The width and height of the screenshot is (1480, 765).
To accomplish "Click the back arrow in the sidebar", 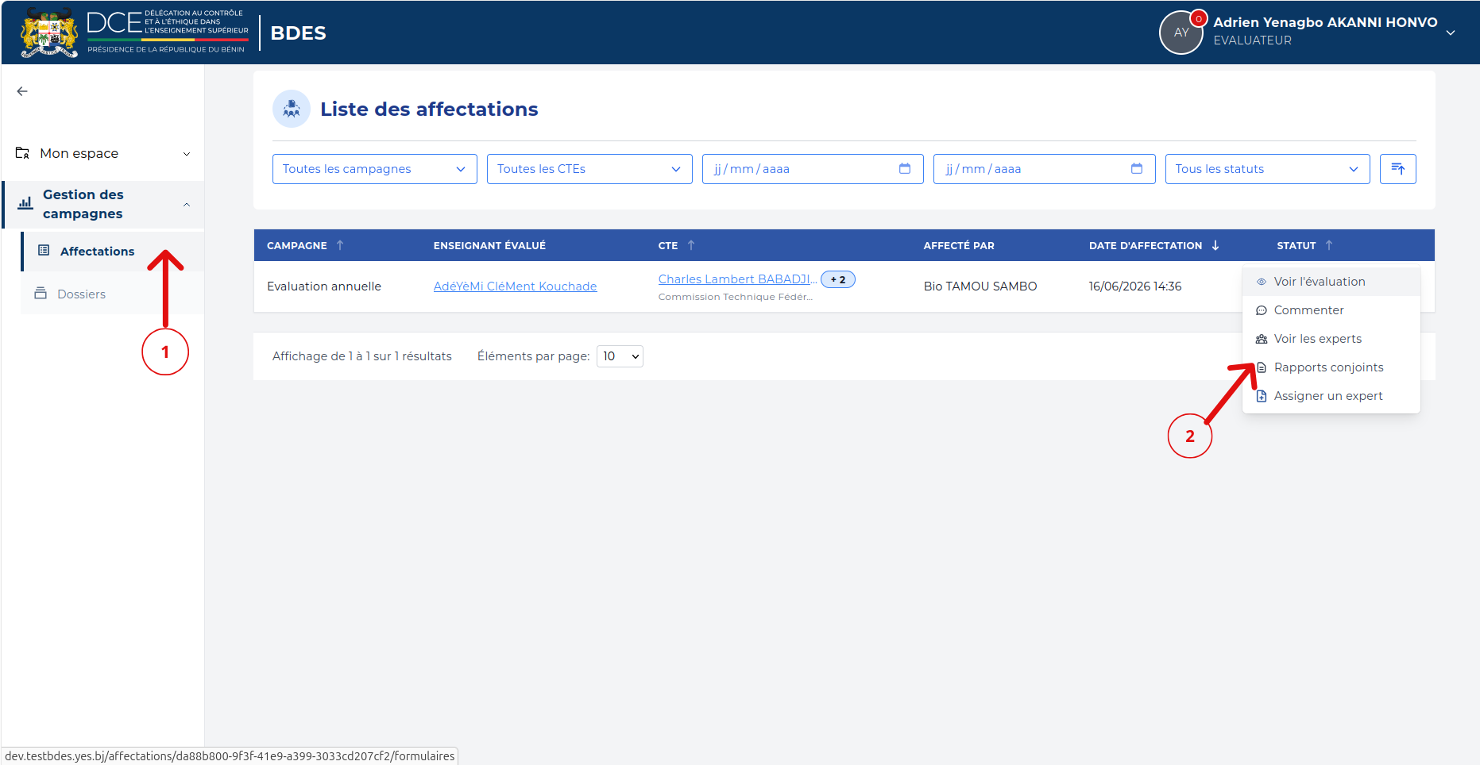I will pyautogui.click(x=22, y=91).
